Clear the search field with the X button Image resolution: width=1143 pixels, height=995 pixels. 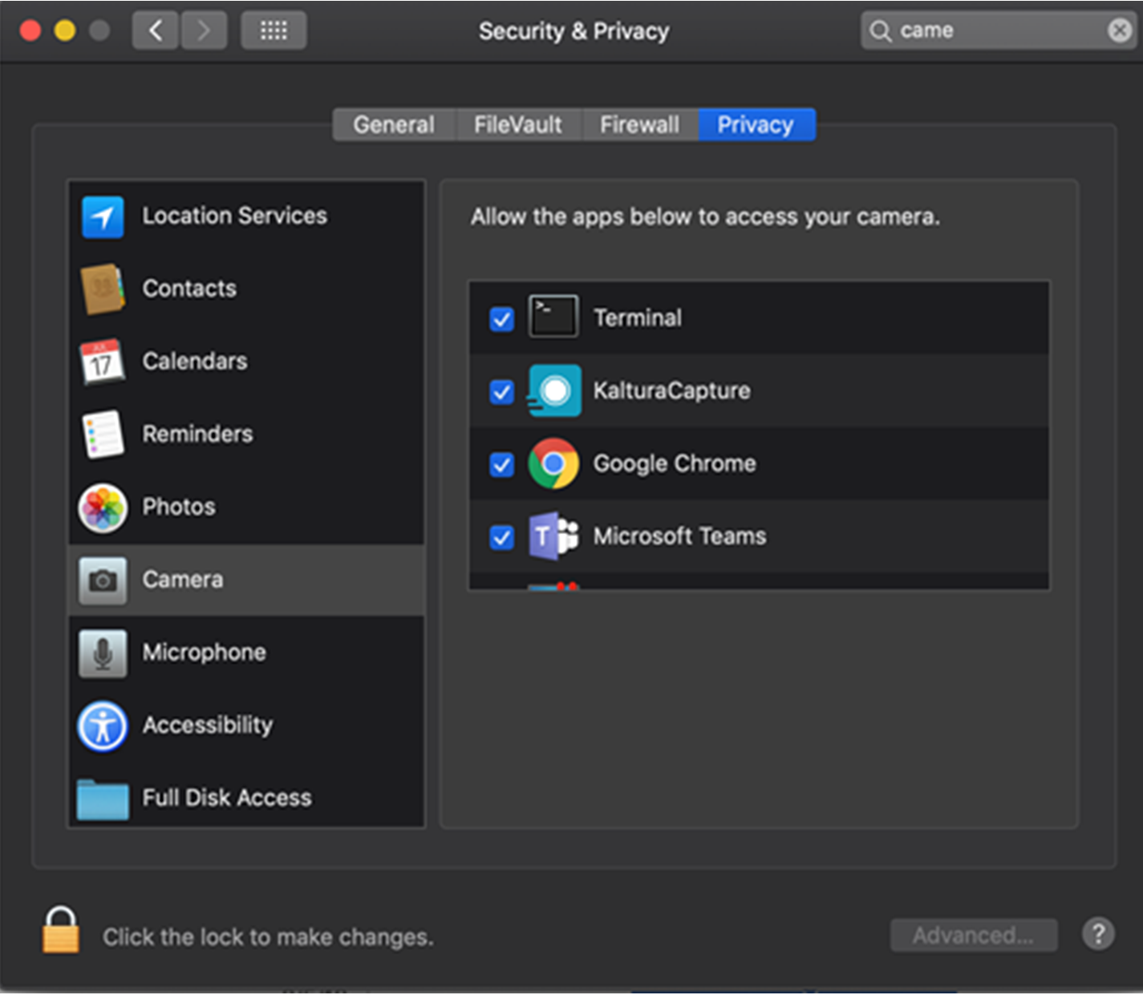click(x=1120, y=30)
